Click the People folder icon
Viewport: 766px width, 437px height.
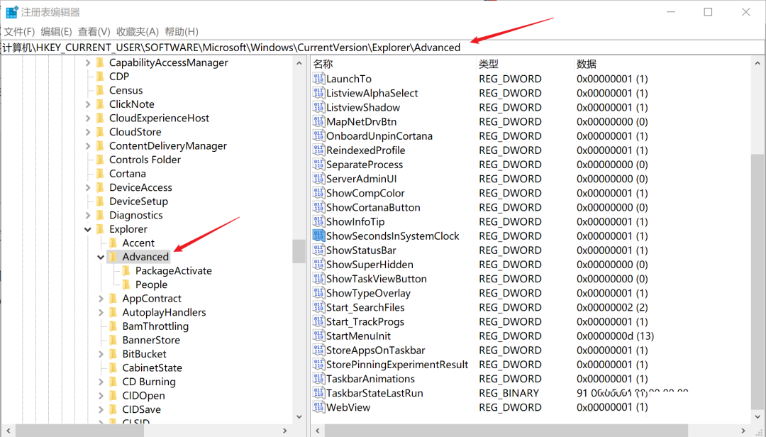126,284
